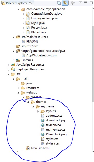94x162 pixels.
Task: Click the styles.css file icon
Action: pos(43,139)
